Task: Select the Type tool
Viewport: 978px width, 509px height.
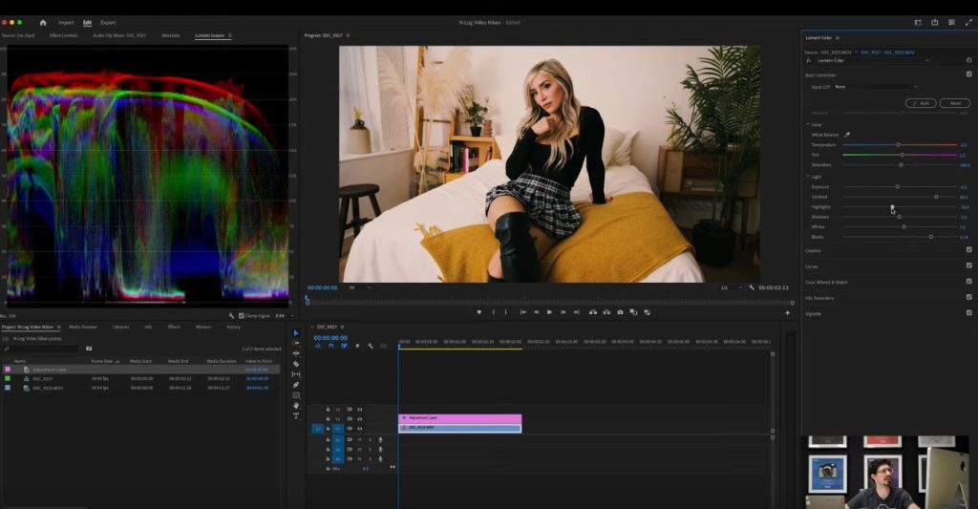Action: point(296,416)
